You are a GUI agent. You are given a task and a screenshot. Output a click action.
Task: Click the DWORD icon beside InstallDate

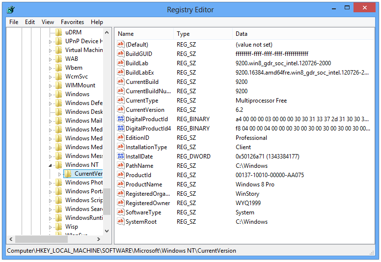coord(120,156)
